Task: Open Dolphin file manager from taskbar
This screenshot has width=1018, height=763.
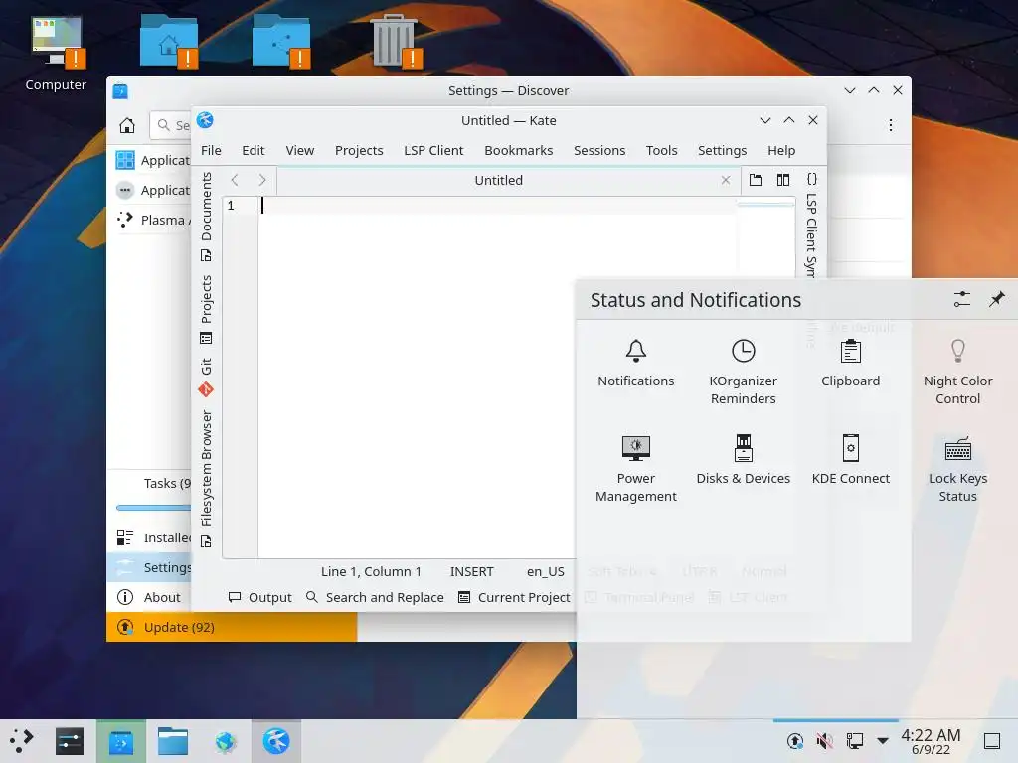Action: pyautogui.click(x=173, y=741)
